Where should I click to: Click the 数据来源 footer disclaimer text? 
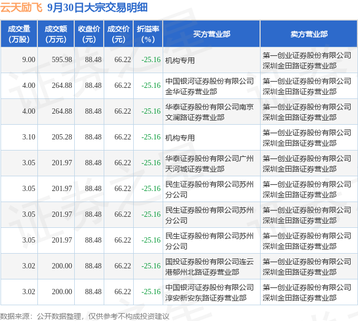click(x=85, y=316)
